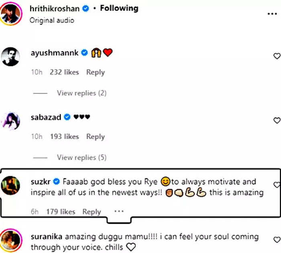View the 232 likes on ayushmannk's comment
Viewport: 281px width, 253px height.
click(x=64, y=72)
